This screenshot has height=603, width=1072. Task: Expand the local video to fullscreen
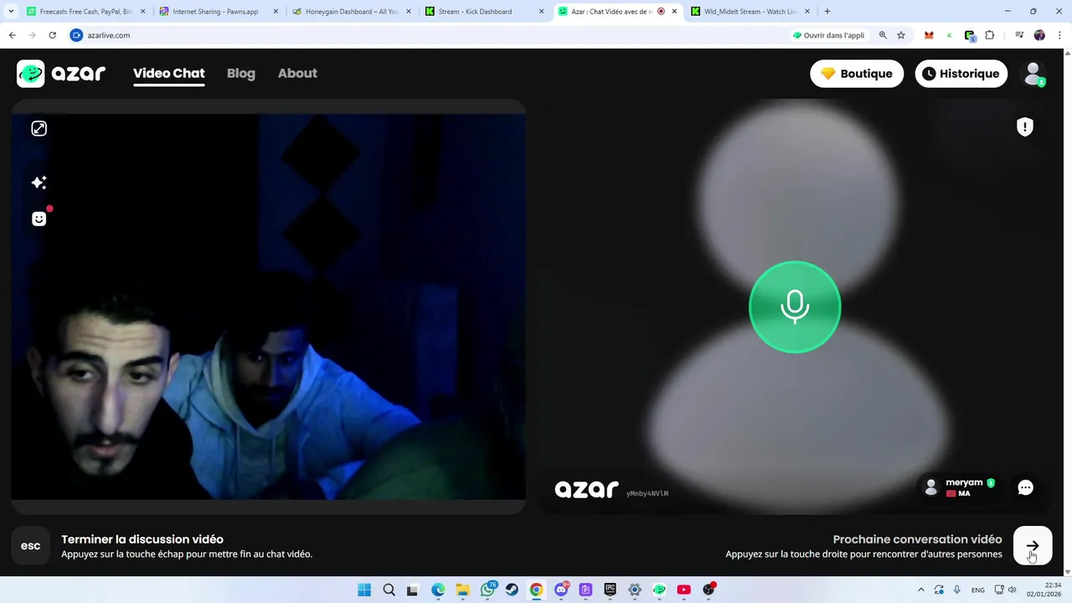pos(39,128)
